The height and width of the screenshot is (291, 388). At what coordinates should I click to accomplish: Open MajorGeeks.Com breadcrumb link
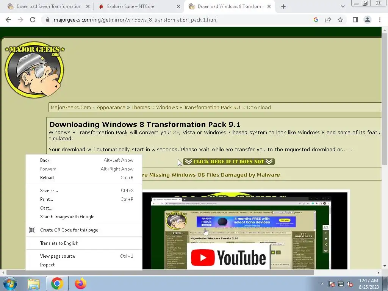tap(71, 107)
